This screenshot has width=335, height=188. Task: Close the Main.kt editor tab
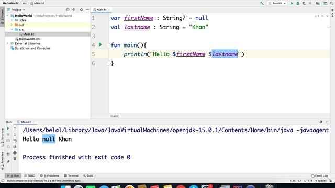point(109,10)
